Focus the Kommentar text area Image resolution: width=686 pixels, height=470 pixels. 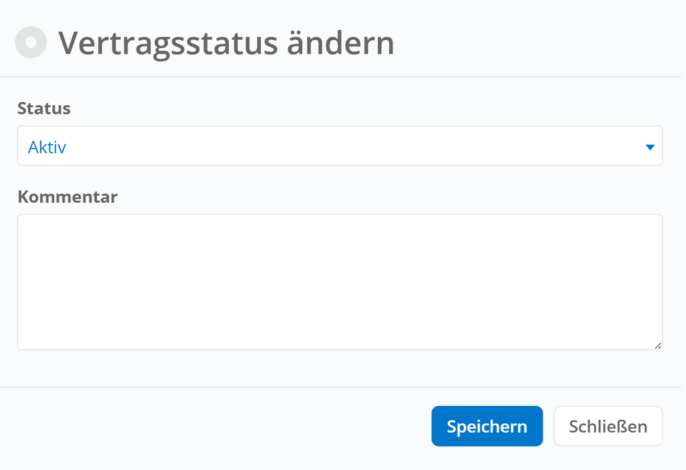[340, 282]
